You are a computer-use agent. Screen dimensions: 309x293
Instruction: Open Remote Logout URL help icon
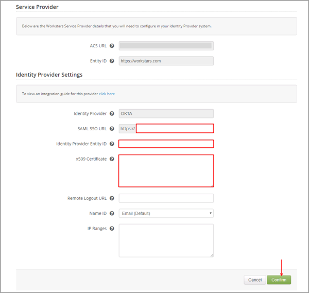click(112, 198)
